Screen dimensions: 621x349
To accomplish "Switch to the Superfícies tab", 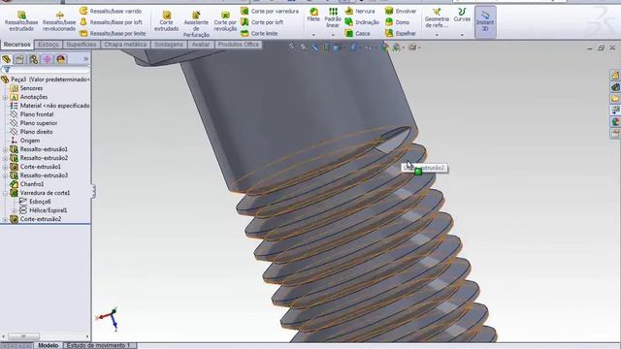I will coord(82,45).
